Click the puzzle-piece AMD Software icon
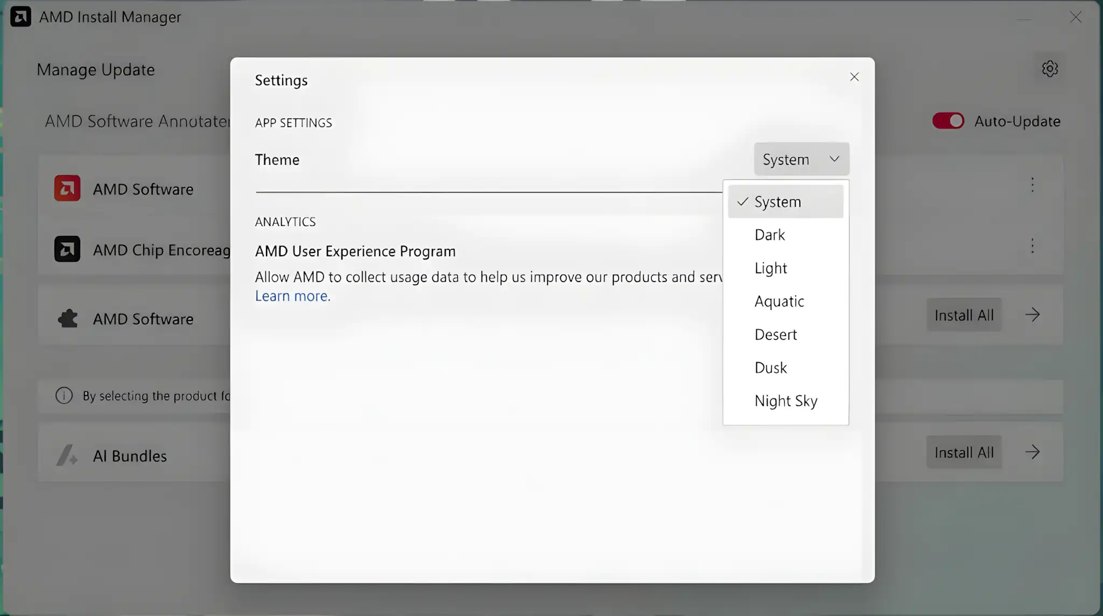This screenshot has width=1103, height=616. [x=67, y=319]
